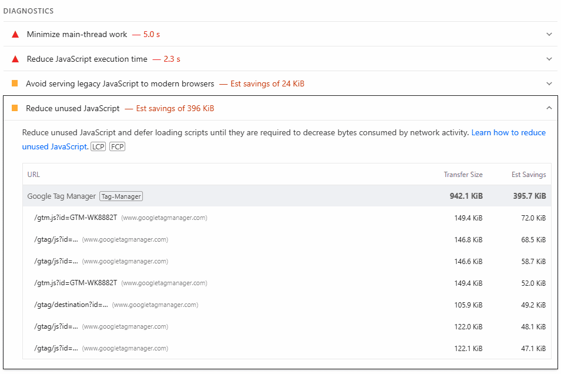Expand the Minimize main-thread work audit chevron

point(549,35)
